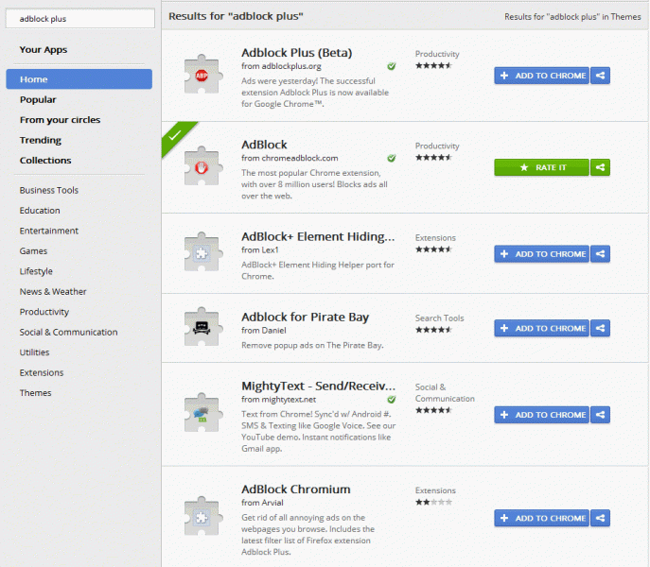Screen dimensions: 650x567
Task: Click the MightyText extension icon
Action: point(202,413)
